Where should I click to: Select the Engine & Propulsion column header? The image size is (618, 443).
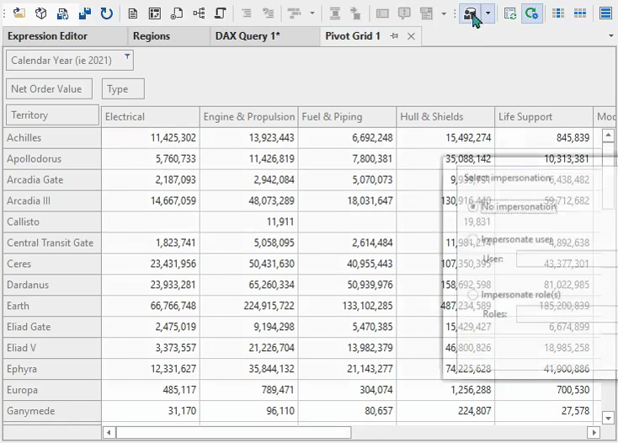[249, 117]
